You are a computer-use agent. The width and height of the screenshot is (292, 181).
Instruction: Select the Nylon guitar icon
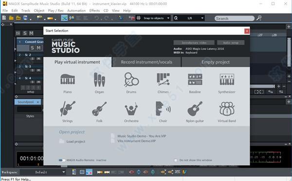tap(195, 109)
